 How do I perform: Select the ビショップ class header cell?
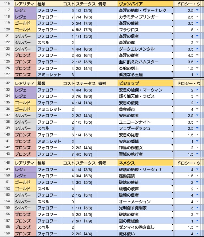click(x=145, y=83)
